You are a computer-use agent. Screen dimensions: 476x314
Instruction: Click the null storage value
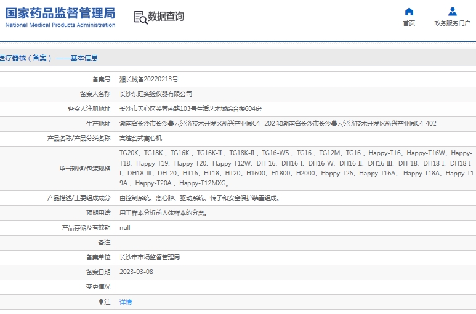pos(125,228)
